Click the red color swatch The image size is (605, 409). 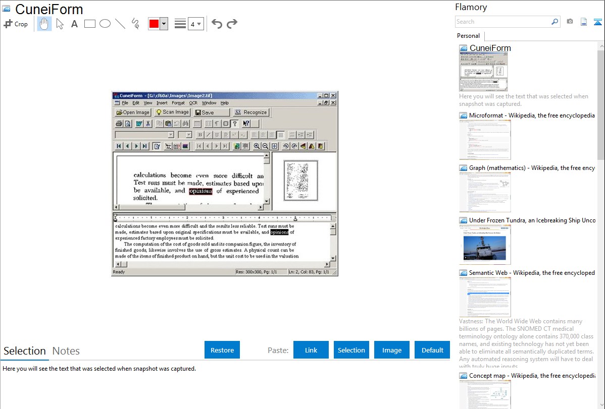tap(154, 24)
